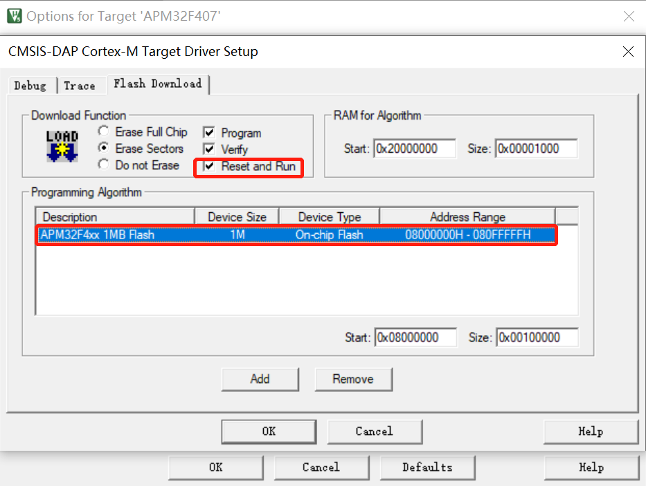646x486 pixels.
Task: Select APM32F4xx 1MB Flash algorithm row
Action: pos(296,235)
